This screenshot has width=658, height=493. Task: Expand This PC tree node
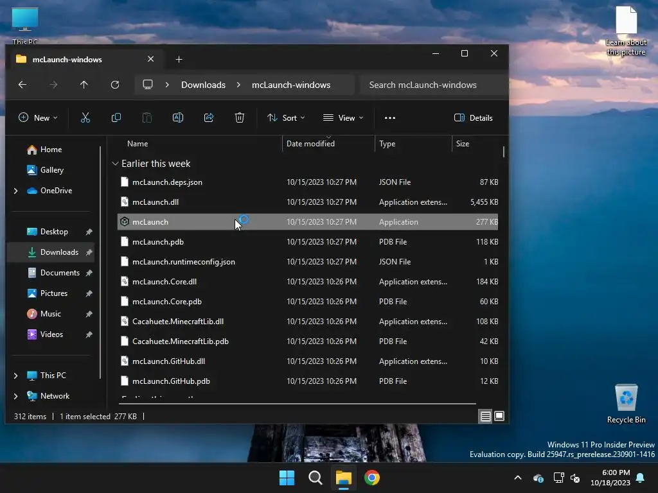(16, 376)
